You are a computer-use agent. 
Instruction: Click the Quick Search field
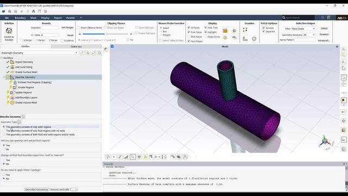(298, 17)
